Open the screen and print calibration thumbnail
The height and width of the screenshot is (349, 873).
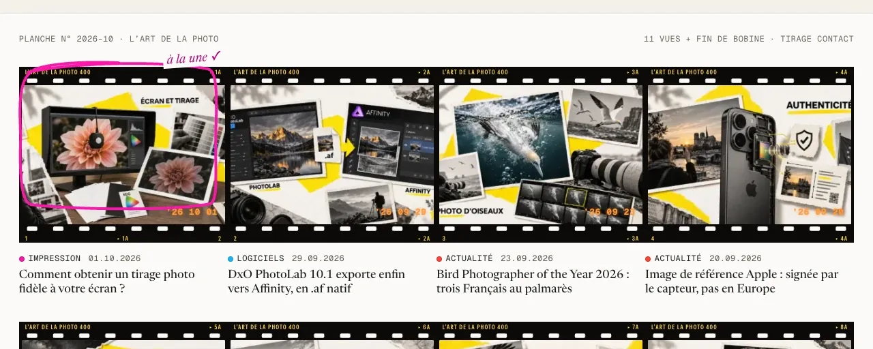coord(122,155)
